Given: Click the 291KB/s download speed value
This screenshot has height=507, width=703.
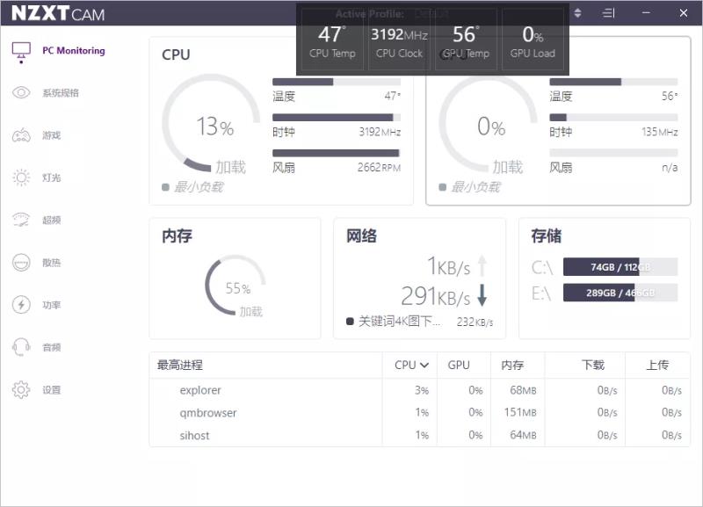Looking at the screenshot, I should pos(435,296).
